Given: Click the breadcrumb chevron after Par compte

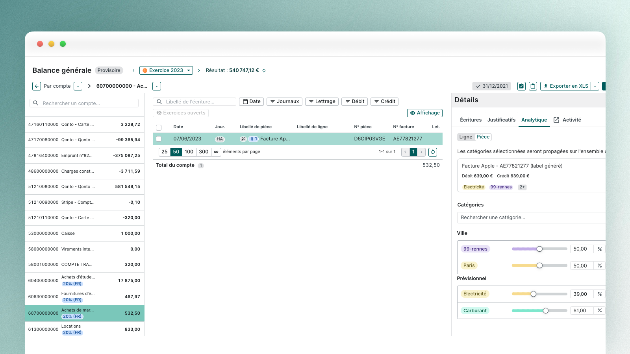Looking at the screenshot, I should (89, 86).
